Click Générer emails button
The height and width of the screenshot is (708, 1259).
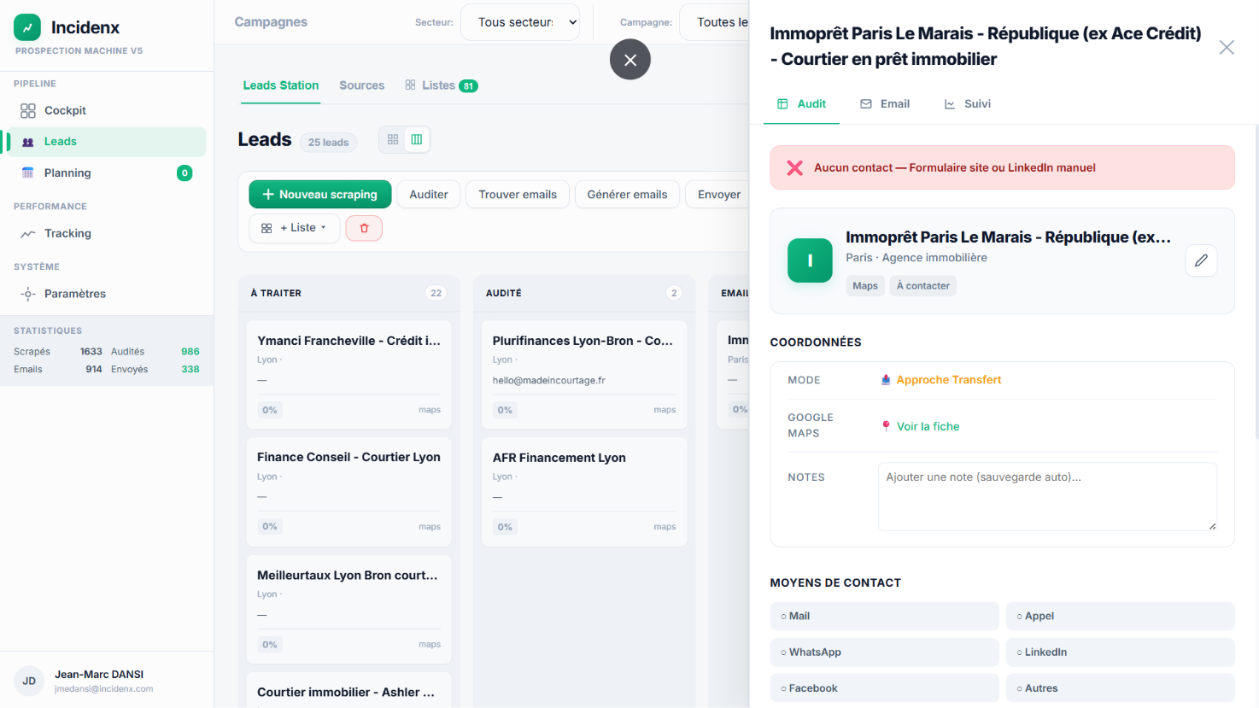tap(628, 195)
